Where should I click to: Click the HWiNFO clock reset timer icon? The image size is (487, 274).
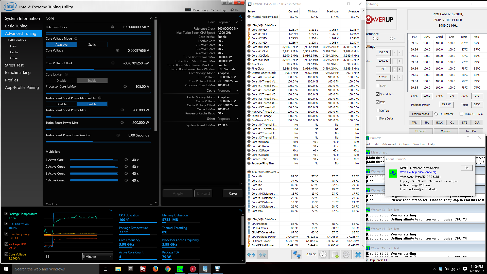(x=323, y=254)
